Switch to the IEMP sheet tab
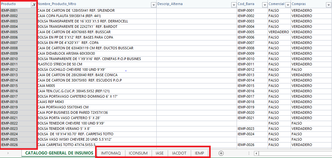This screenshot has height=158, width=332. point(199,153)
